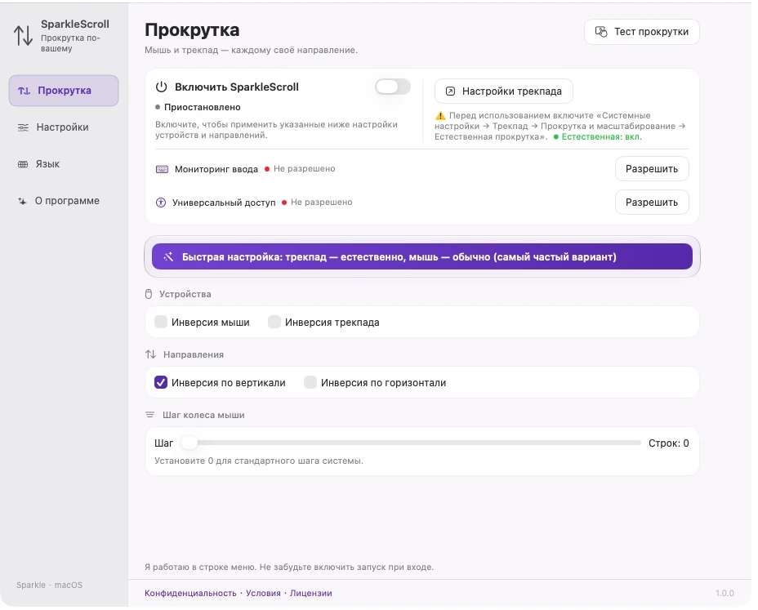Screen dimensions: 758x610
Task: Click the Прокрутка page heading
Action: [x=192, y=30]
